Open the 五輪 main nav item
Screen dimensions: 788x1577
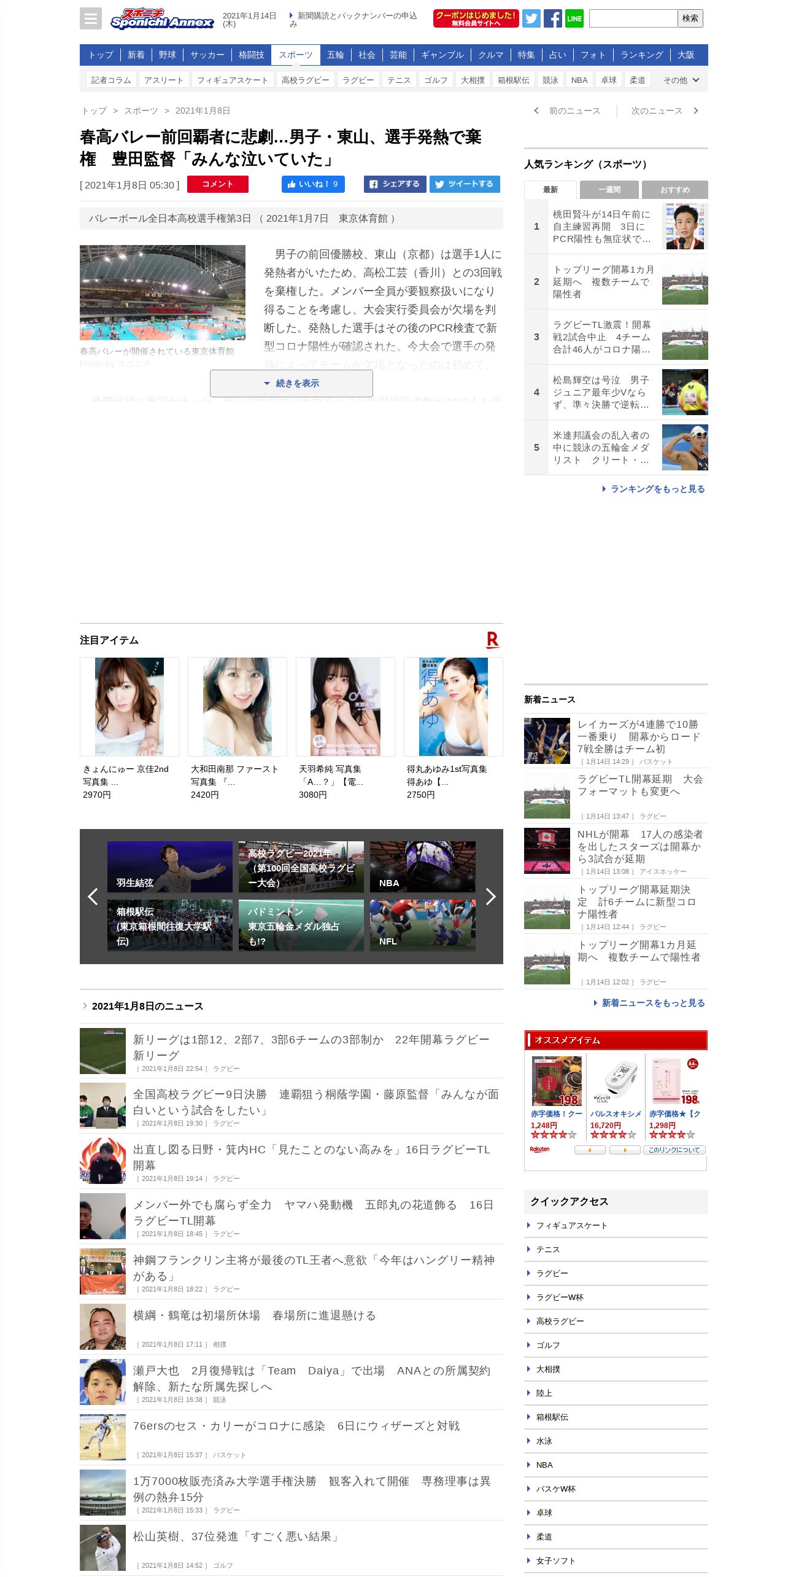(336, 55)
